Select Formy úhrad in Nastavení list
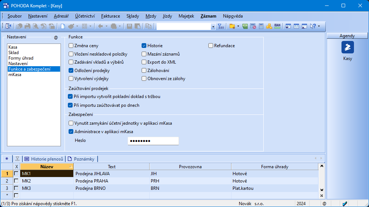The width and height of the screenshot is (369, 207). tap(34, 58)
